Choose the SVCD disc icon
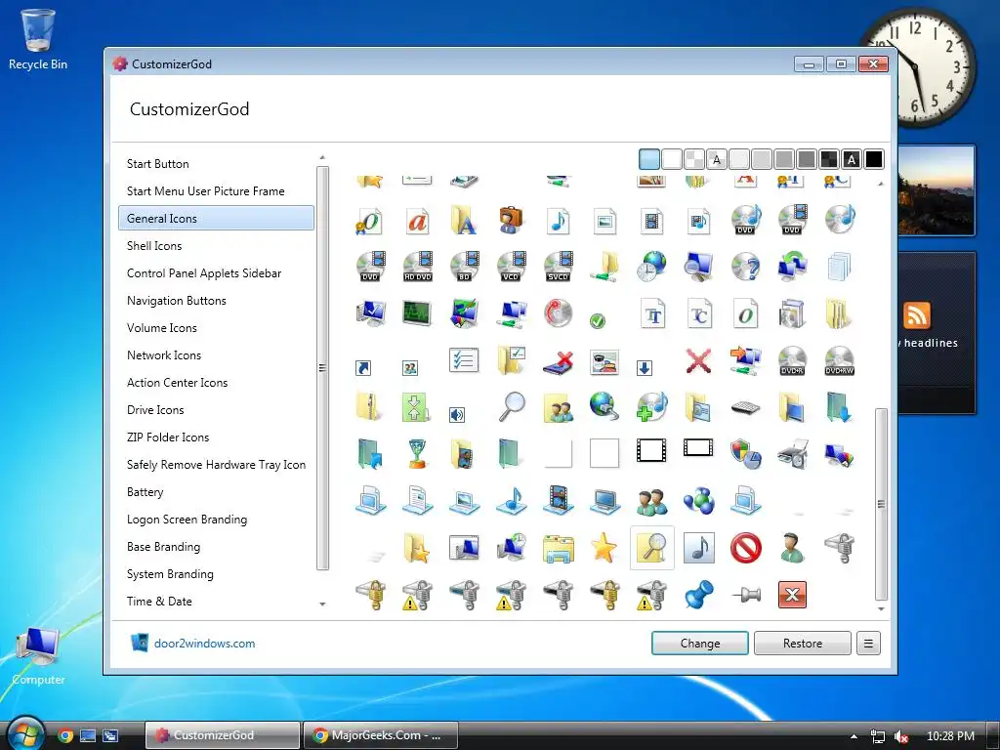Screen dimensions: 1000x750 pyautogui.click(x=558, y=267)
